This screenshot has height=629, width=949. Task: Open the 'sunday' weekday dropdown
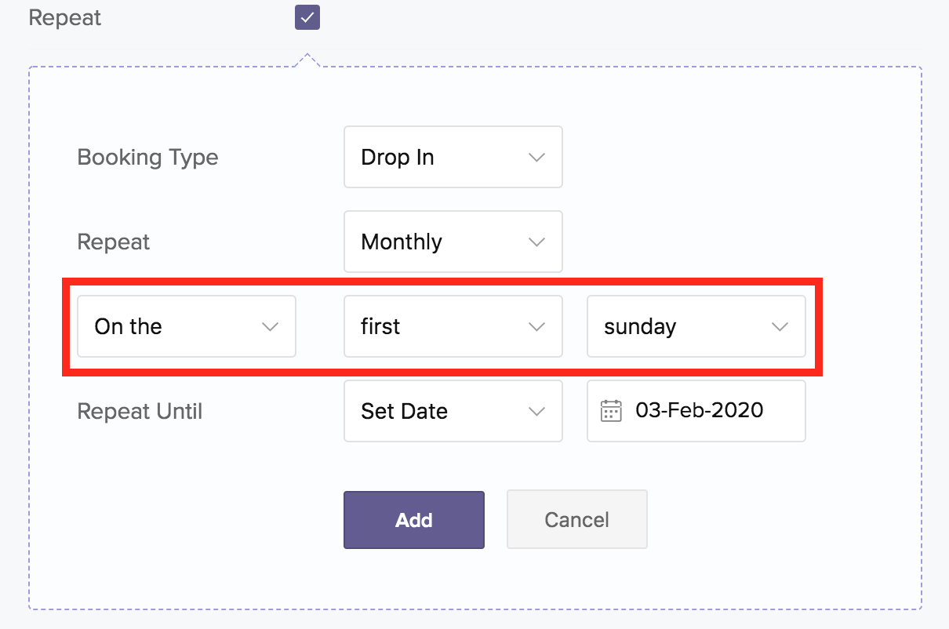click(696, 326)
